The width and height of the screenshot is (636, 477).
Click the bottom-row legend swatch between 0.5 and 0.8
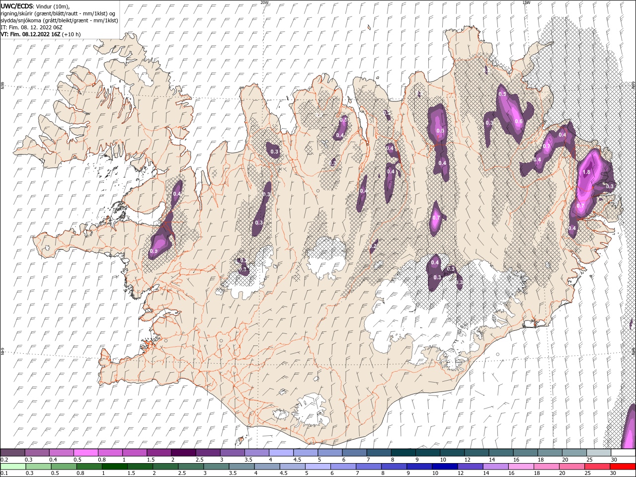64,467
